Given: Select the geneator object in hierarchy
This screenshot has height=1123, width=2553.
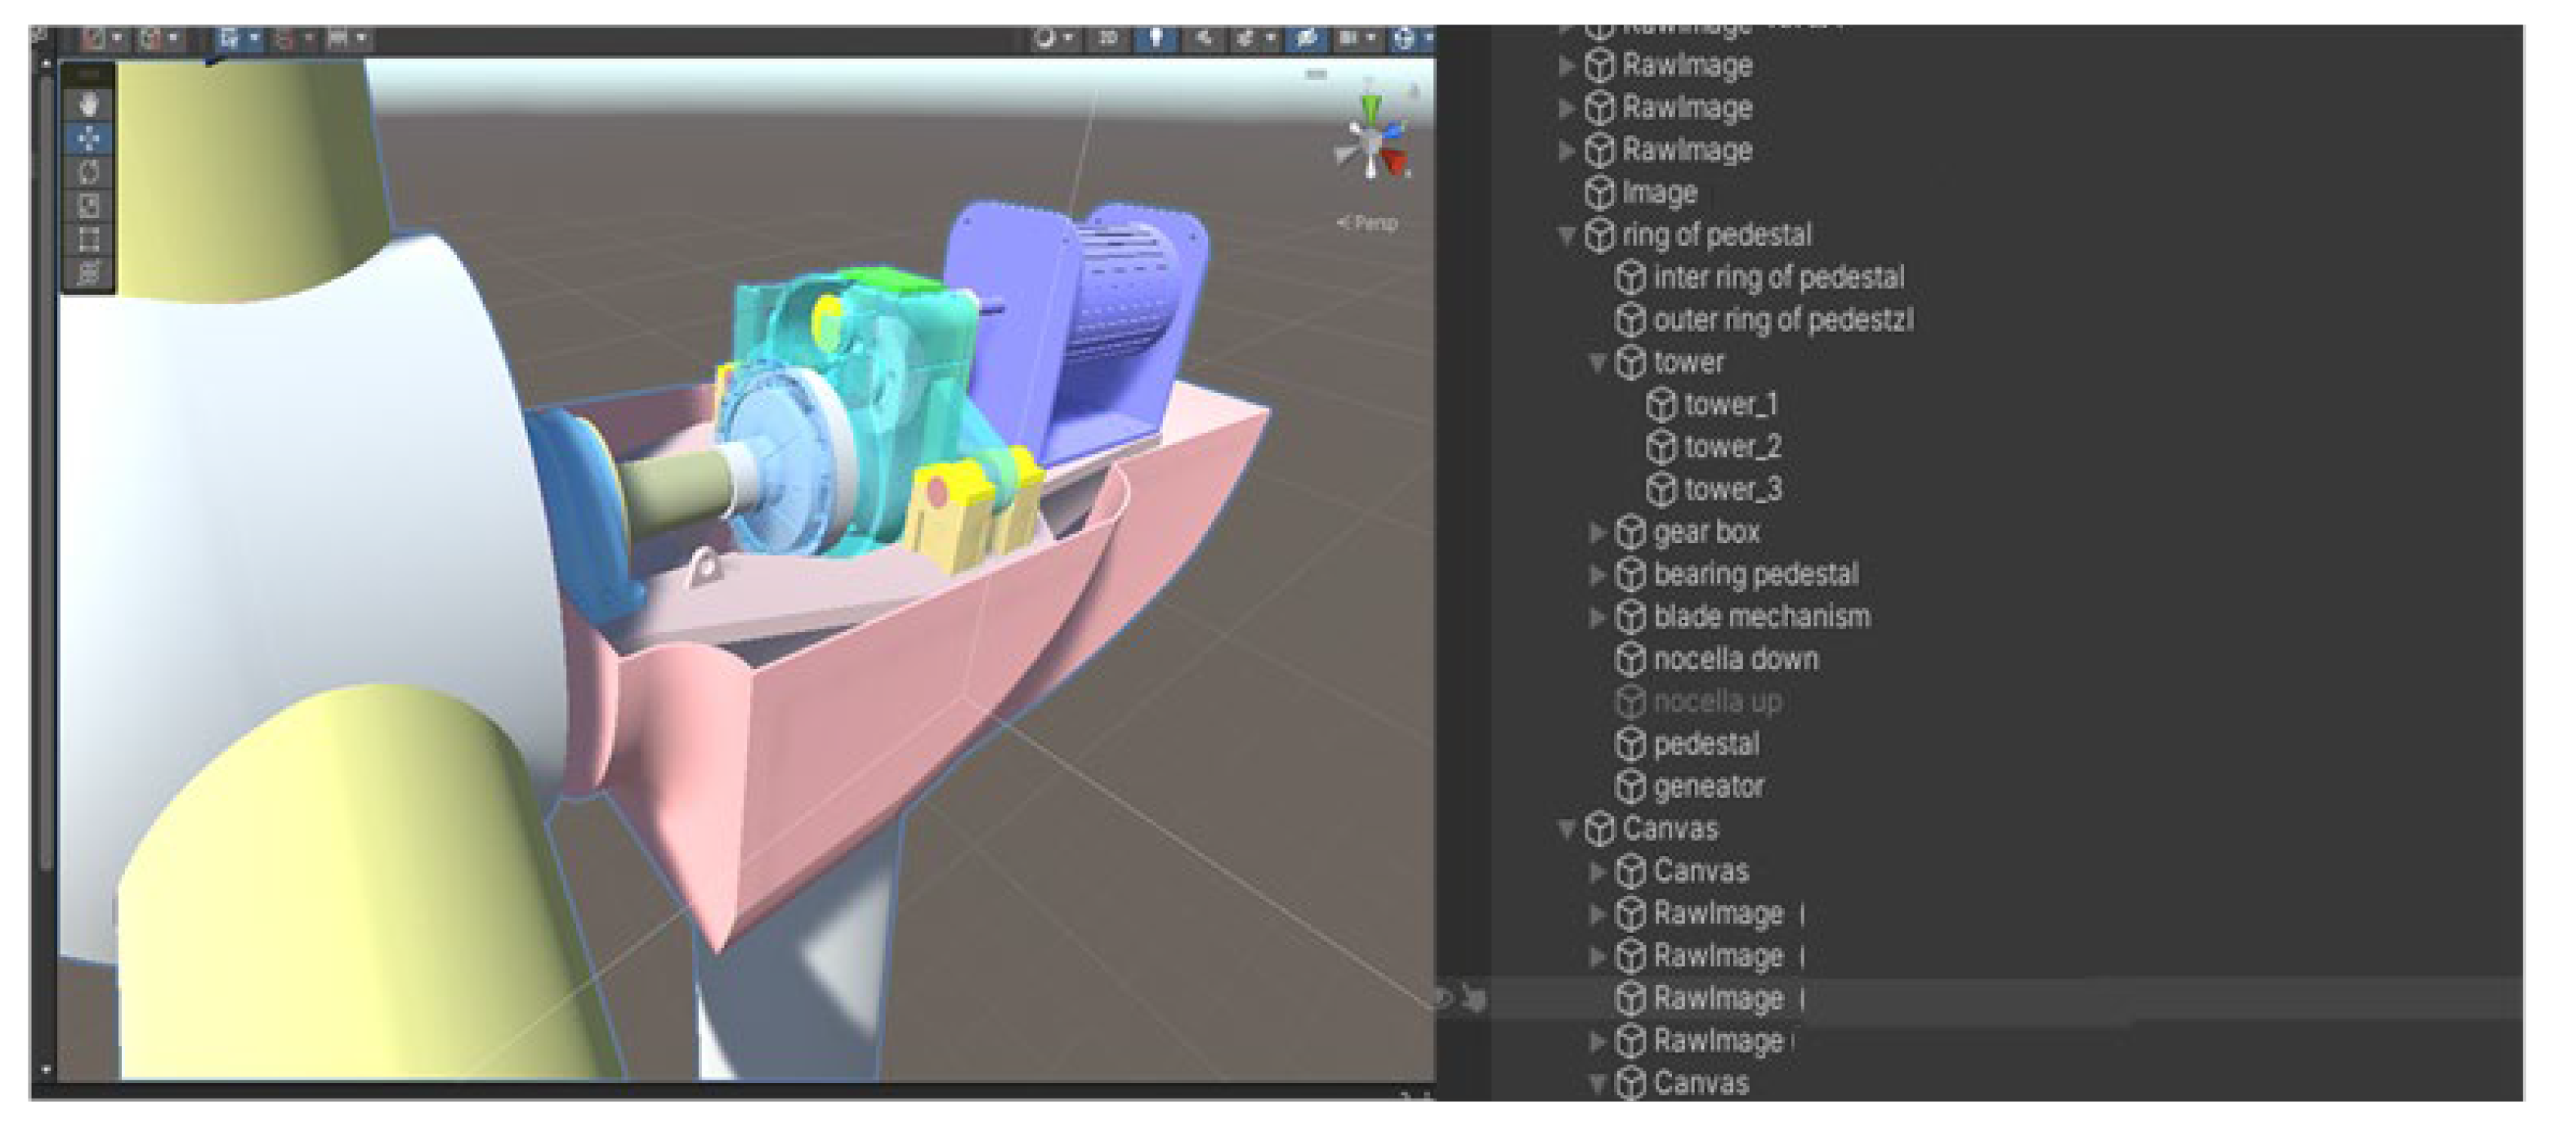Looking at the screenshot, I should click(x=1708, y=787).
